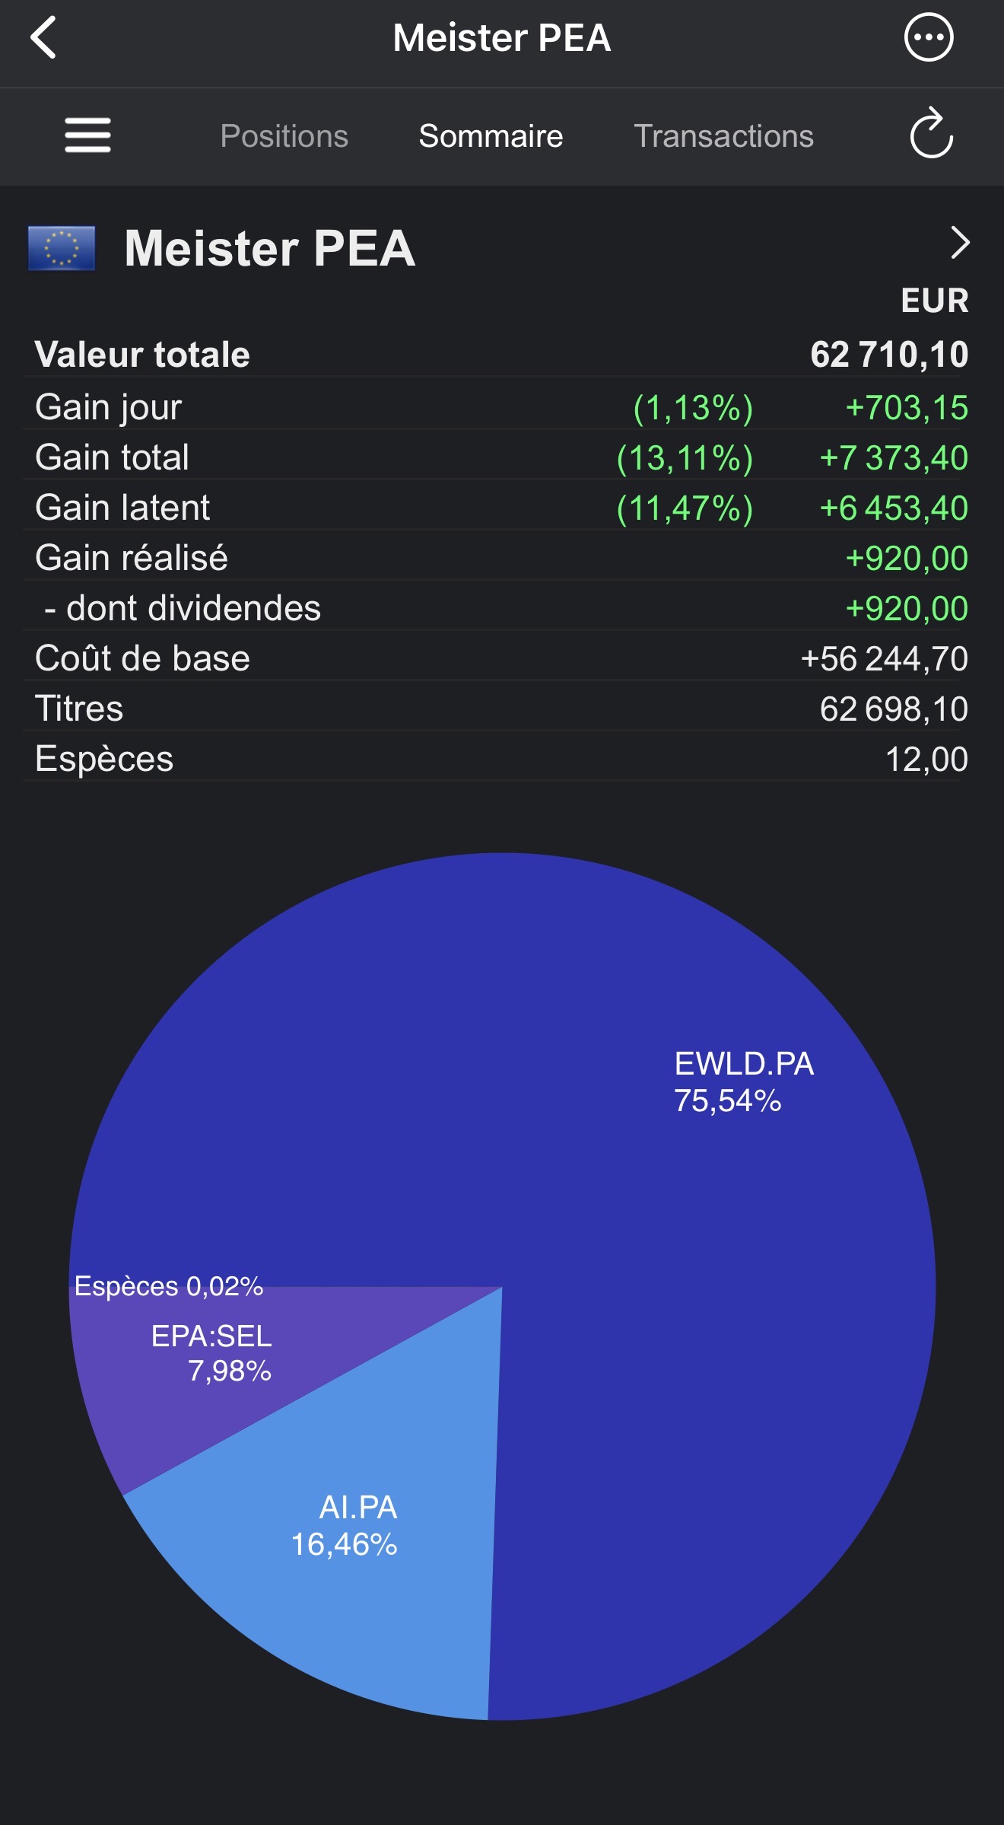This screenshot has width=1004, height=1825.
Task: Open the more options ellipsis menu
Action: pos(928,37)
